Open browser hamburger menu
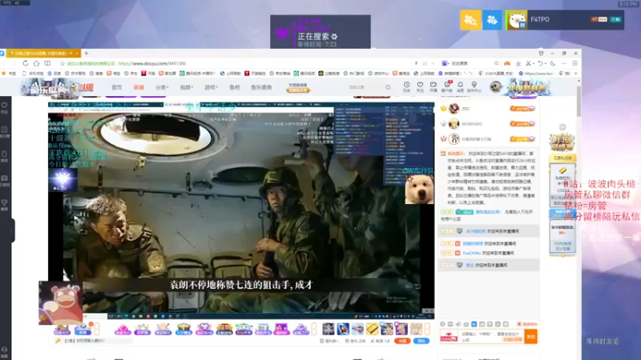Viewport: 641px width, 360px height. click(x=574, y=64)
